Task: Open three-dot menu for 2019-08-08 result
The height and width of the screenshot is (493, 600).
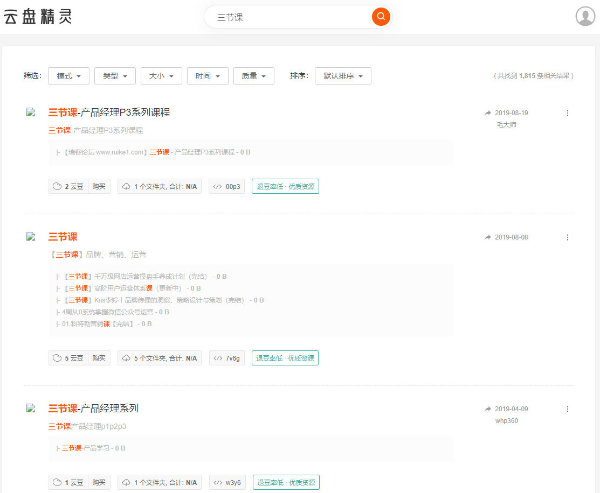Action: [567, 237]
